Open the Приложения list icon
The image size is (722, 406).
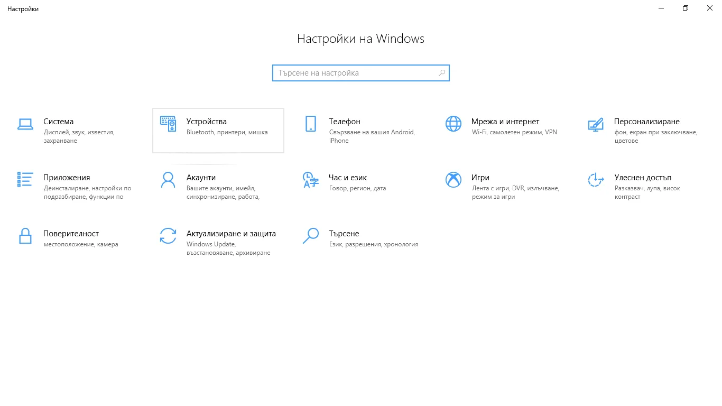[25, 180]
